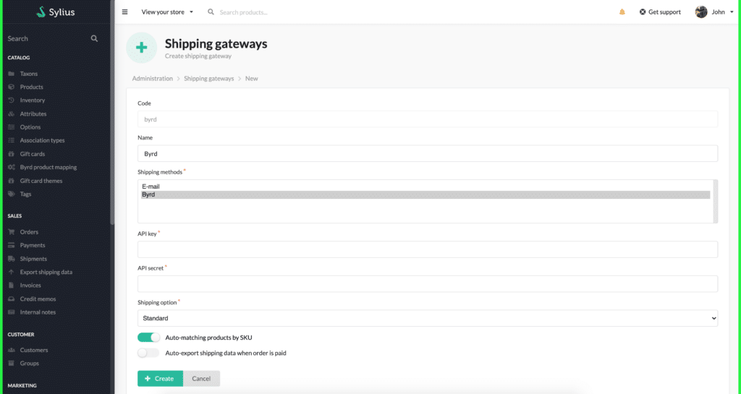Click the Options icon in sidebar

point(12,127)
